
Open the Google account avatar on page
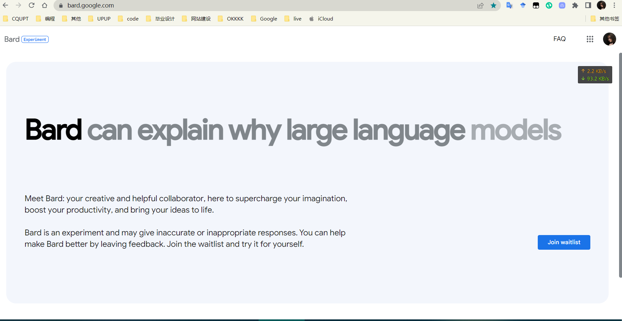coord(609,39)
